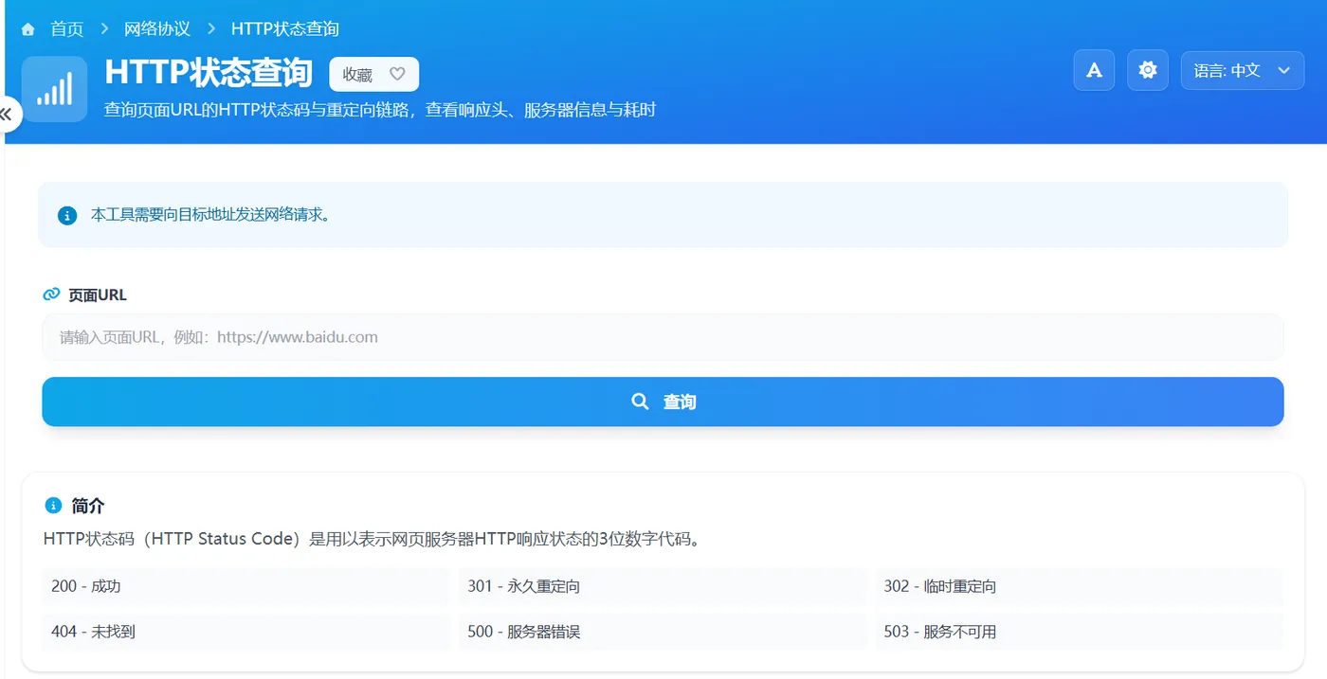Viewport: 1327px width, 679px height.
Task: Click the page URL input field
Action: click(663, 337)
